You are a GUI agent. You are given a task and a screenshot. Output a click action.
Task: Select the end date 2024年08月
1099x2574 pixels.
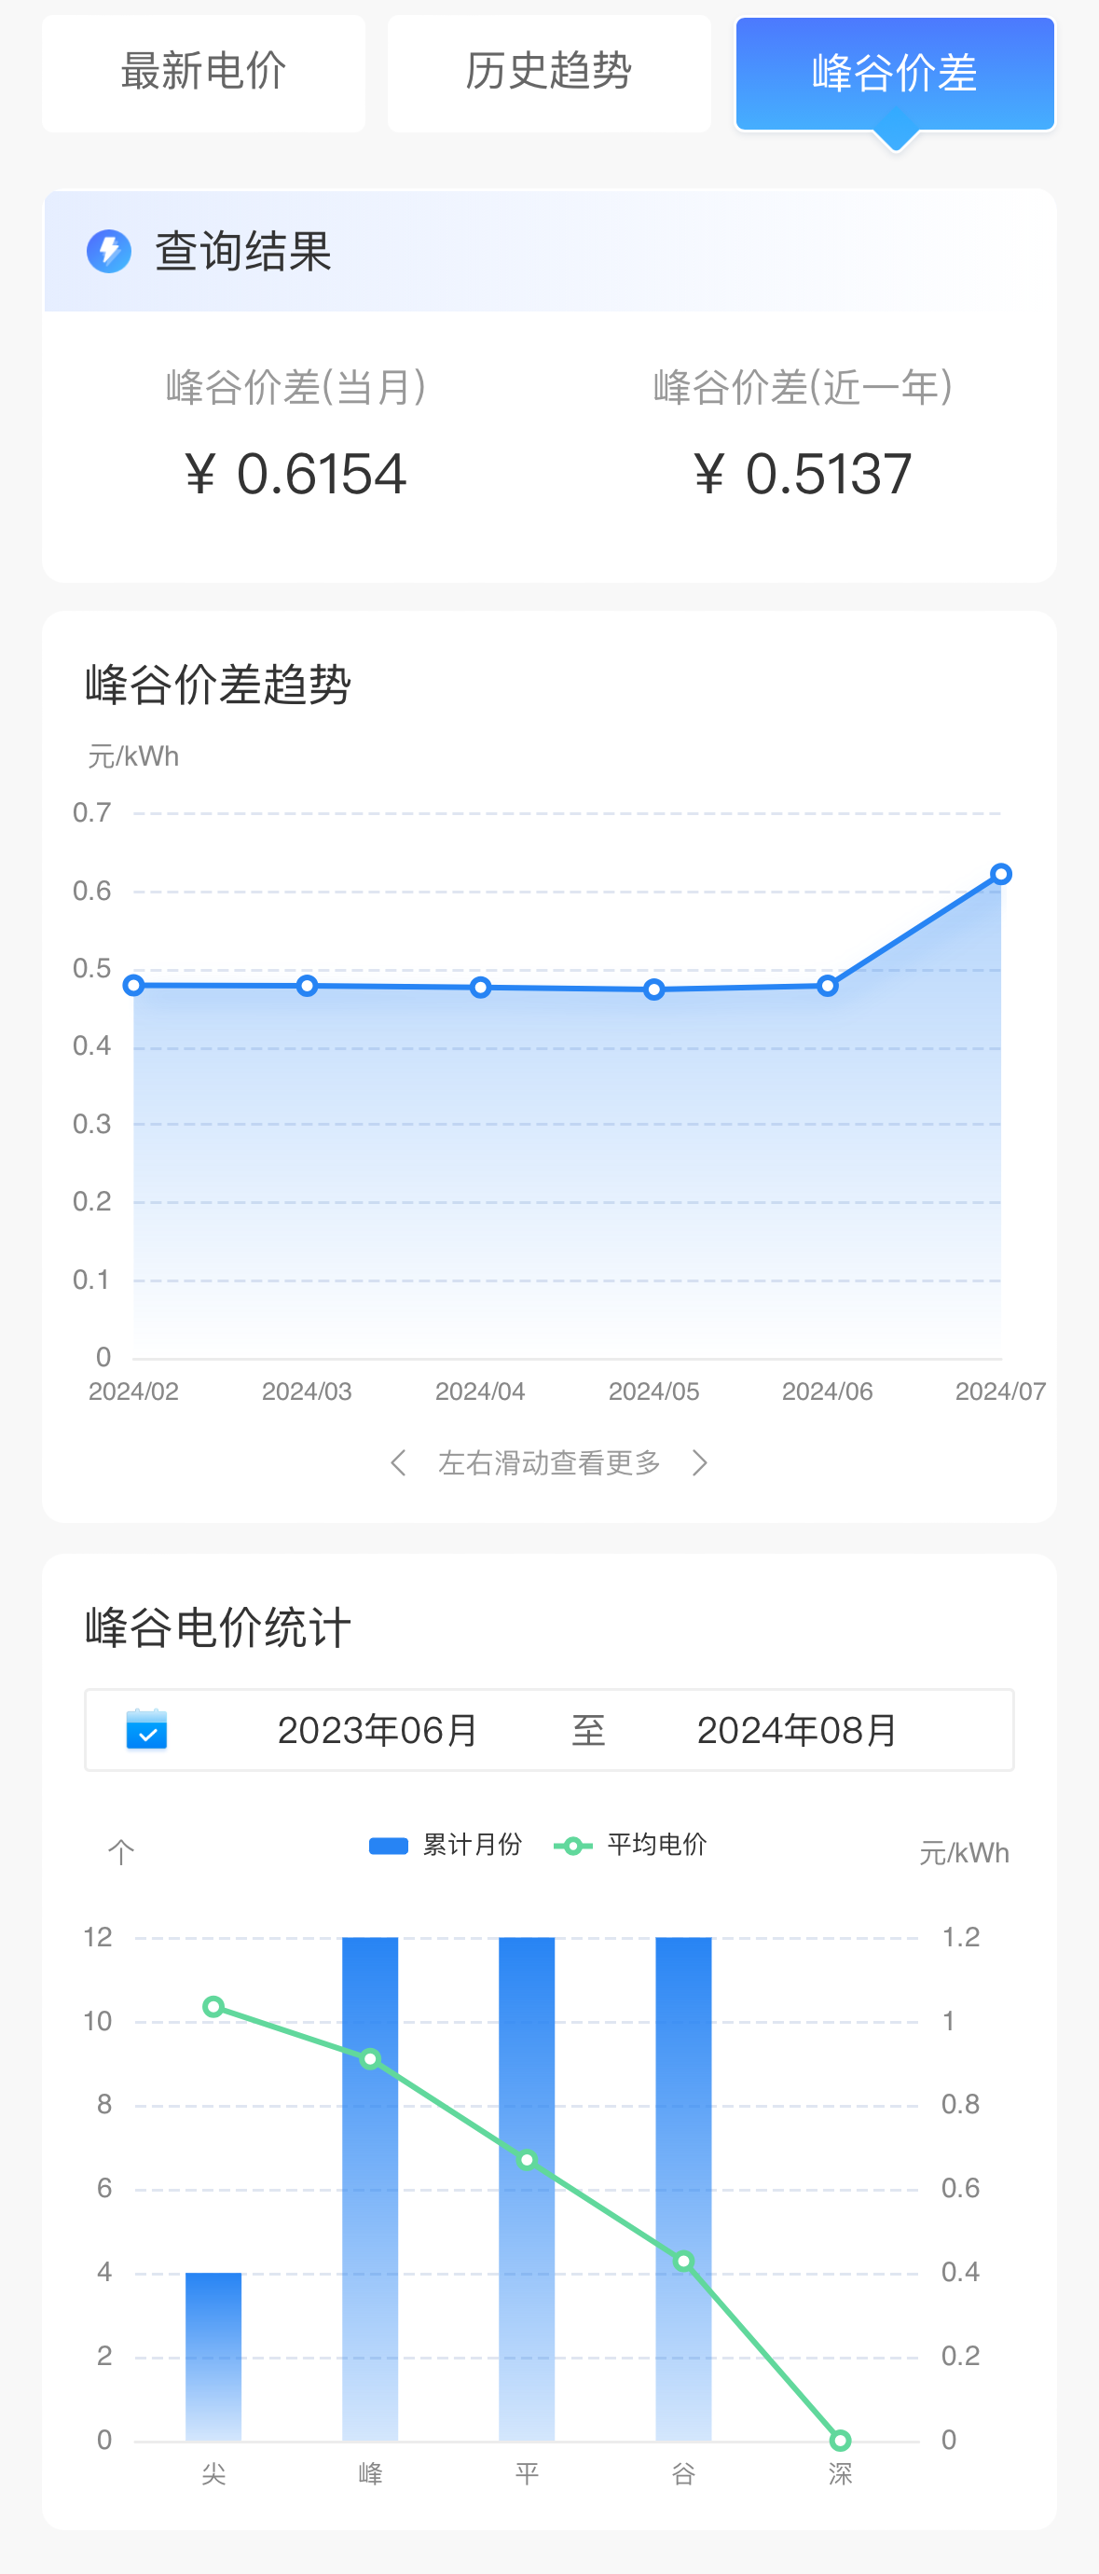click(796, 1730)
